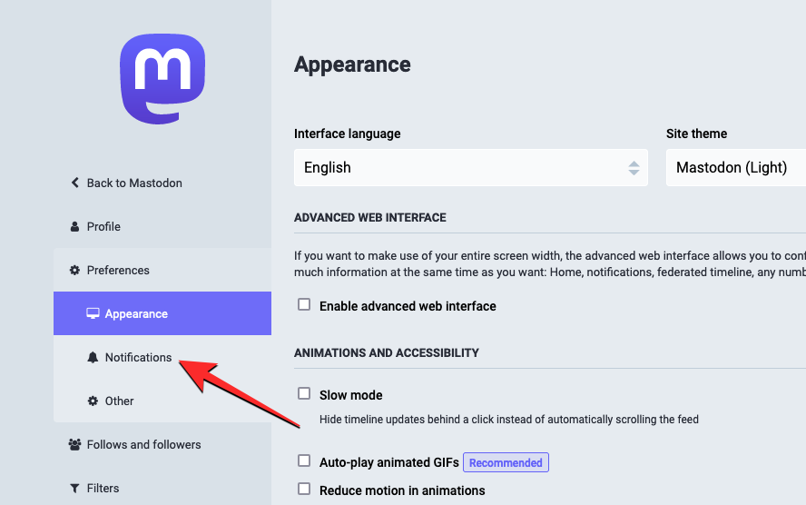Click the Profile person icon
Viewport: 806px width, 505px height.
coord(74,226)
